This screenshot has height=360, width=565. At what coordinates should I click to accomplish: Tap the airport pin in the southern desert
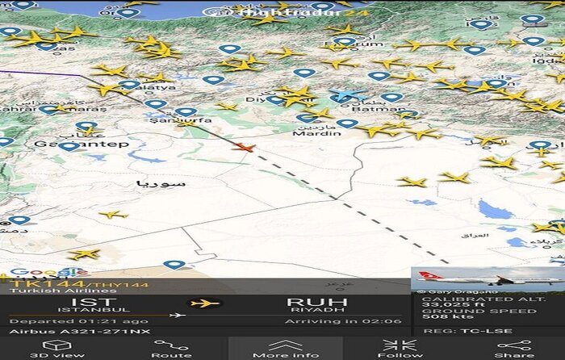pos(174,265)
